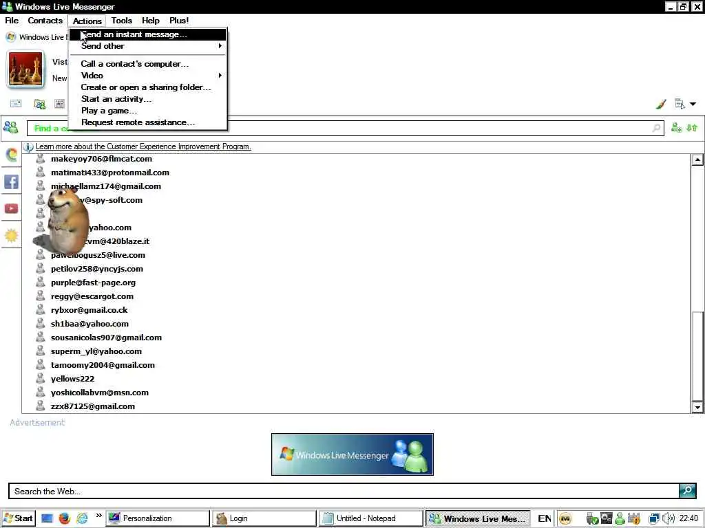Click the two-people contacts icon left of search
The height and width of the screenshot is (528, 705).
pyautogui.click(x=11, y=127)
